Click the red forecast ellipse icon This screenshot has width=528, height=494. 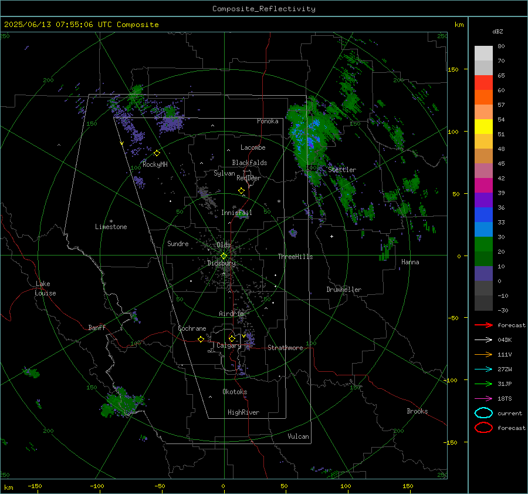pyautogui.click(x=483, y=428)
